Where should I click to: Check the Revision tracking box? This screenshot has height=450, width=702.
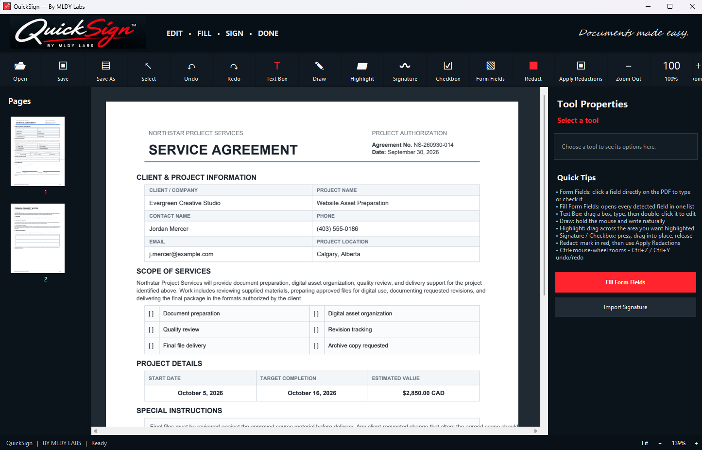(x=316, y=330)
